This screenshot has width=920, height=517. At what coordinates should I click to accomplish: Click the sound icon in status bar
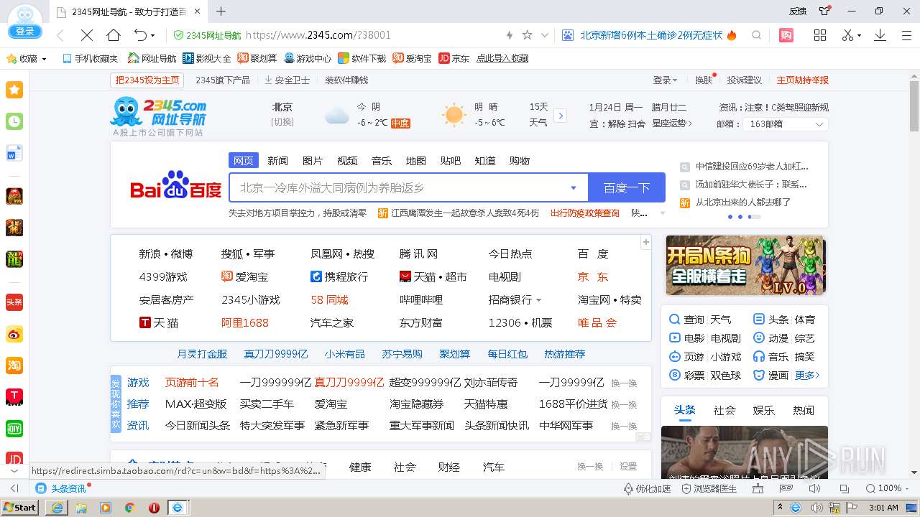[814, 488]
